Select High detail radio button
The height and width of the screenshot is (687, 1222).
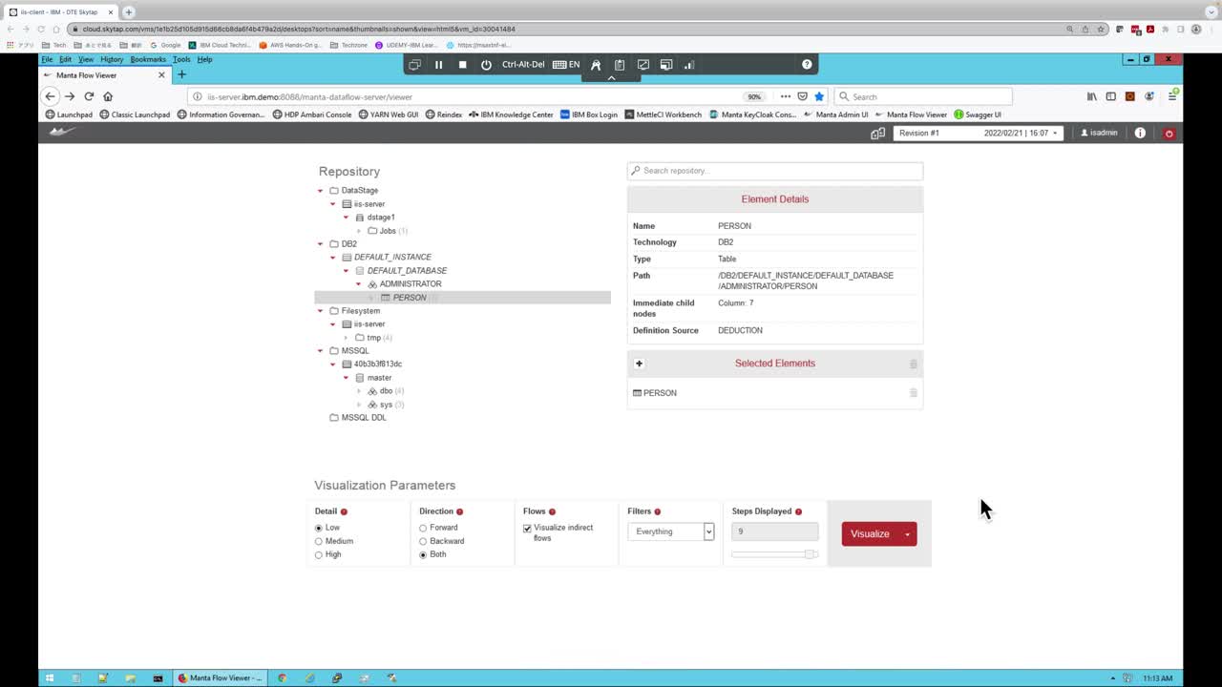[319, 554]
